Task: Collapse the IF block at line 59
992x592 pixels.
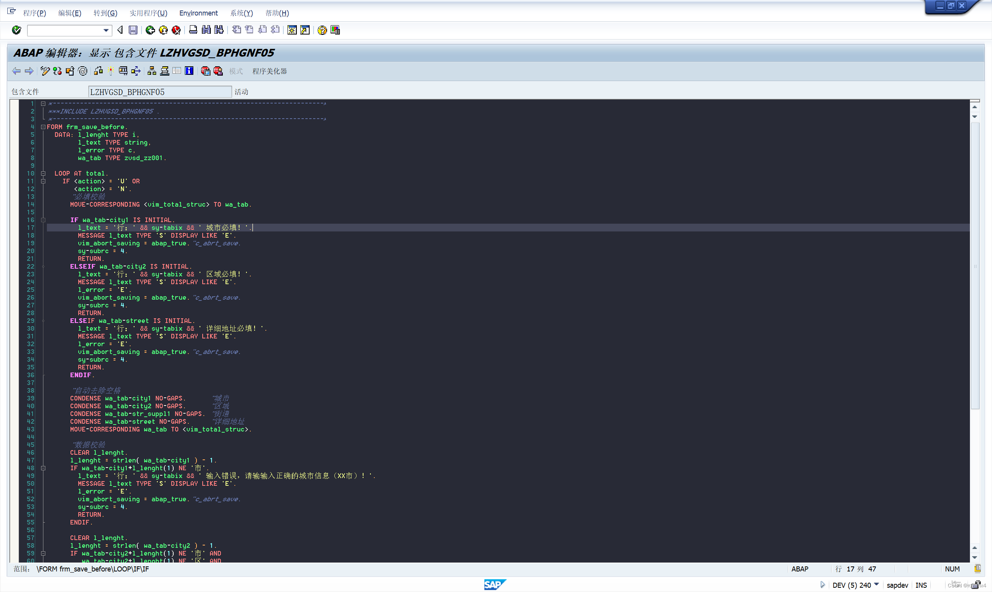Action: tap(43, 553)
